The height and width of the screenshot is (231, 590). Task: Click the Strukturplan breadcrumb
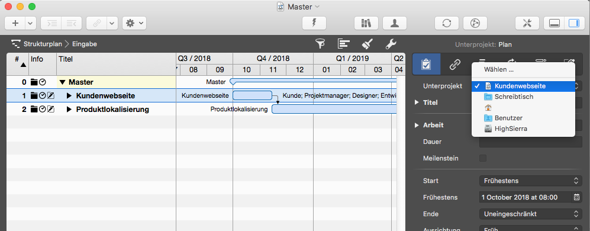coord(43,44)
